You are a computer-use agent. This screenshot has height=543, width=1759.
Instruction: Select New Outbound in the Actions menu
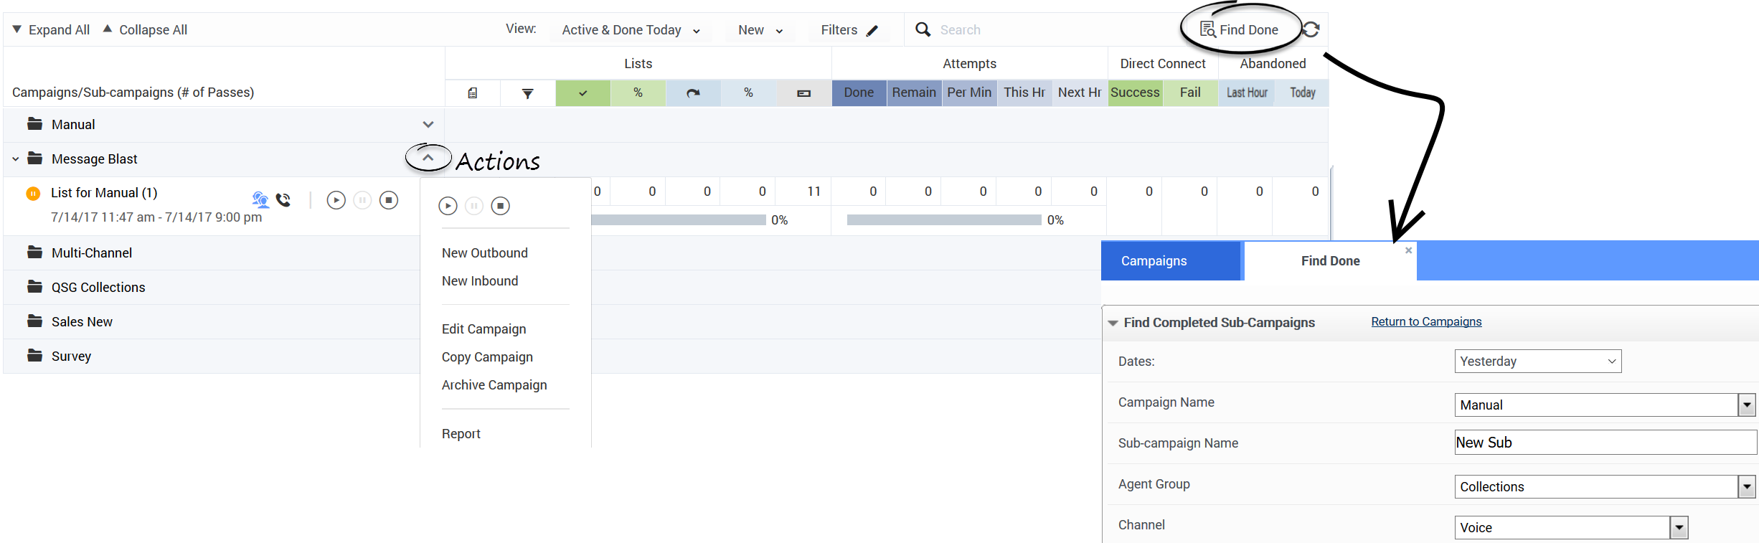tap(484, 253)
